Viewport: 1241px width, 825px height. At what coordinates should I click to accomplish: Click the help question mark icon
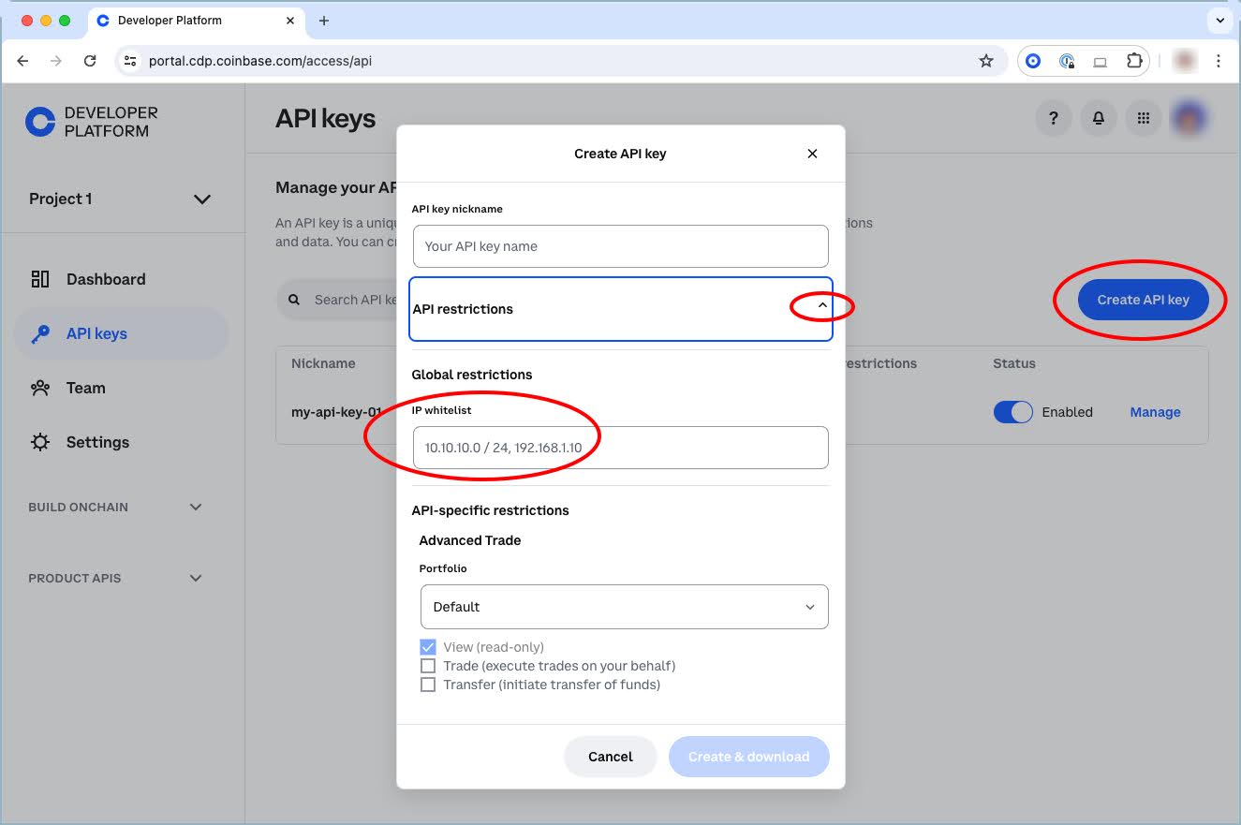1054,118
